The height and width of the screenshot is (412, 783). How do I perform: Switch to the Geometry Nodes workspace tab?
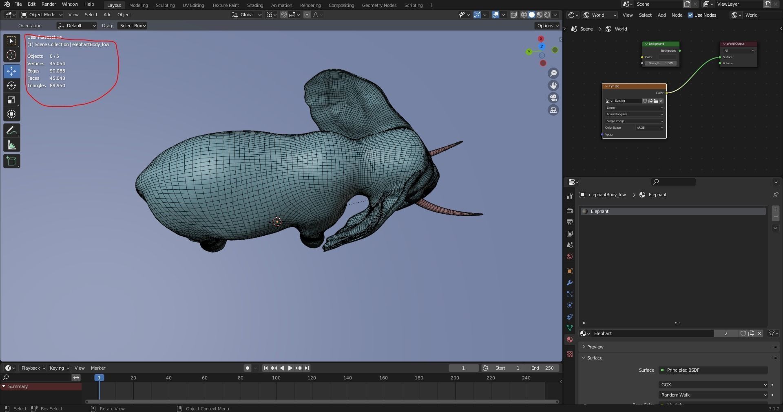pos(379,5)
